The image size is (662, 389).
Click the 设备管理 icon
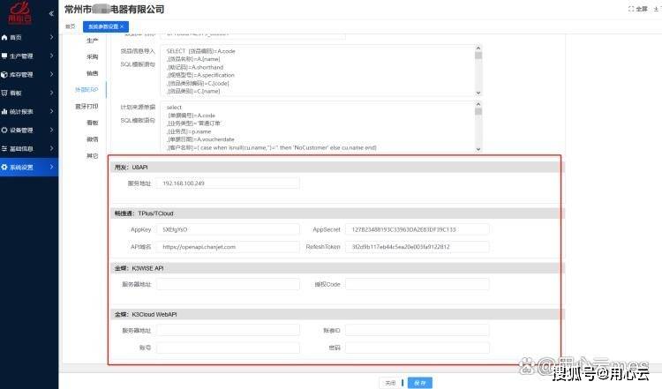(4, 130)
